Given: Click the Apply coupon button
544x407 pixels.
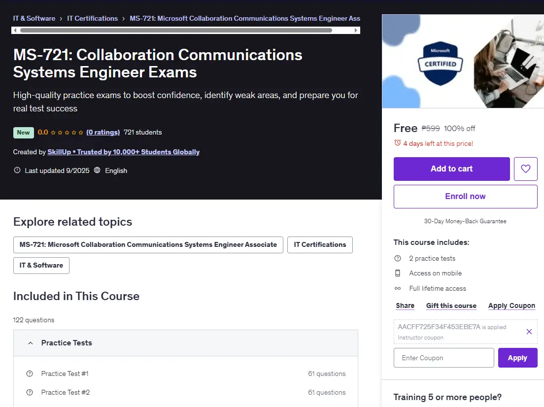Looking at the screenshot, I should point(517,358).
